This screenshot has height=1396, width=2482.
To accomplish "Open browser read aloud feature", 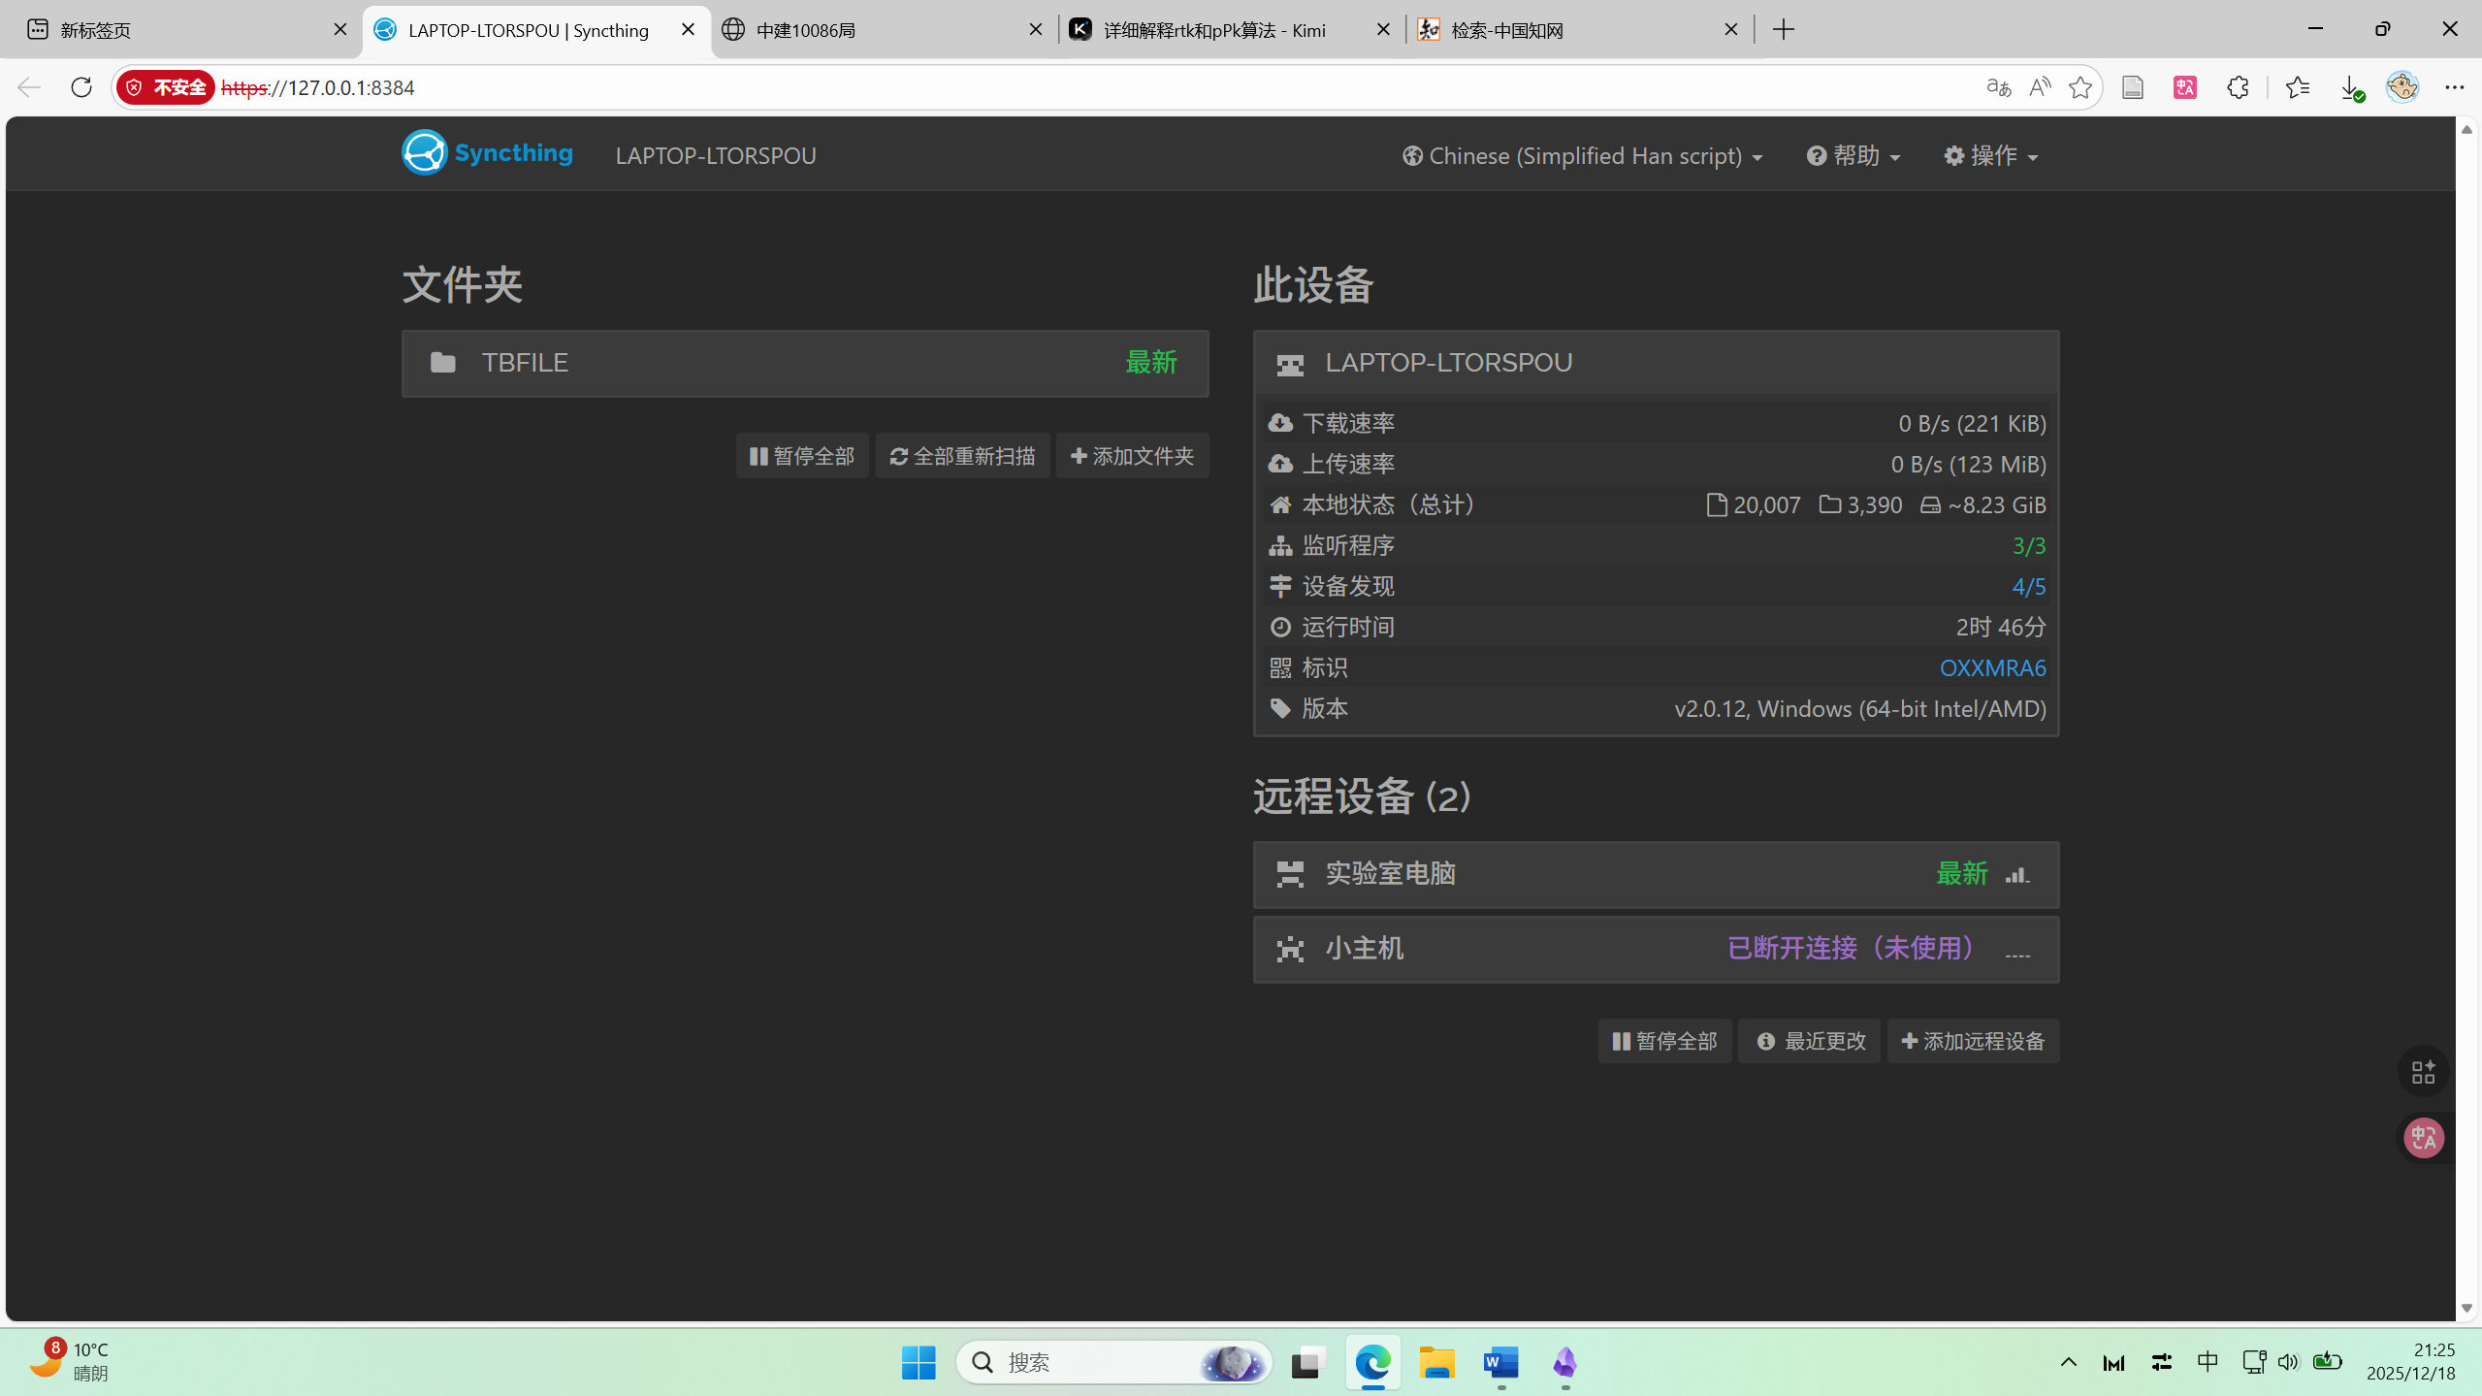I will coord(2040,87).
